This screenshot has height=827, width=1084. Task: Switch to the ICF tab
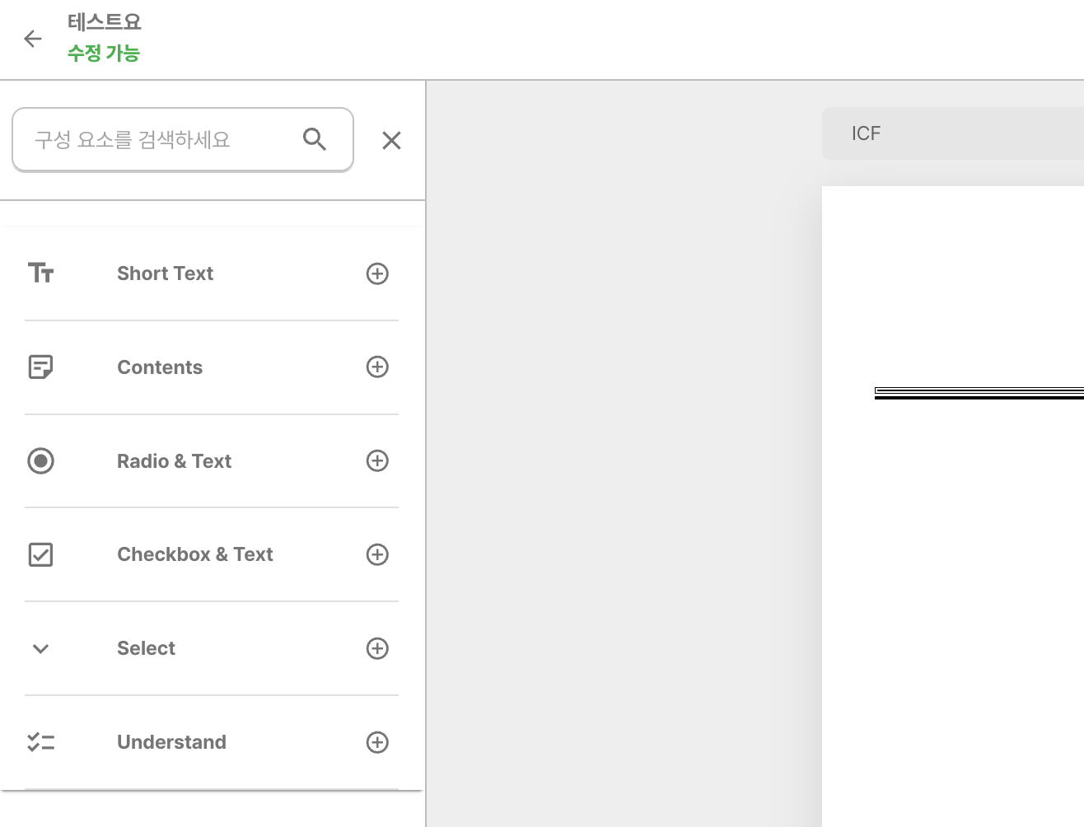866,133
